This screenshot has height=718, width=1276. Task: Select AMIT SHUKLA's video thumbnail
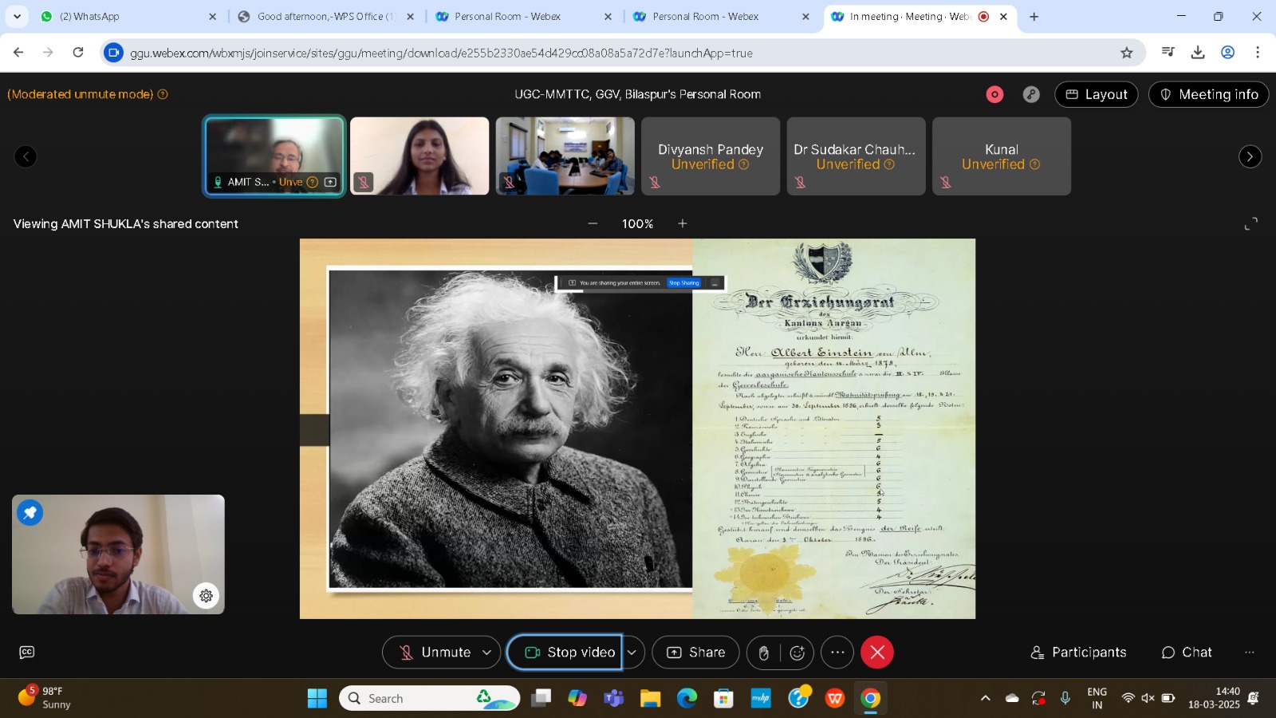(274, 156)
